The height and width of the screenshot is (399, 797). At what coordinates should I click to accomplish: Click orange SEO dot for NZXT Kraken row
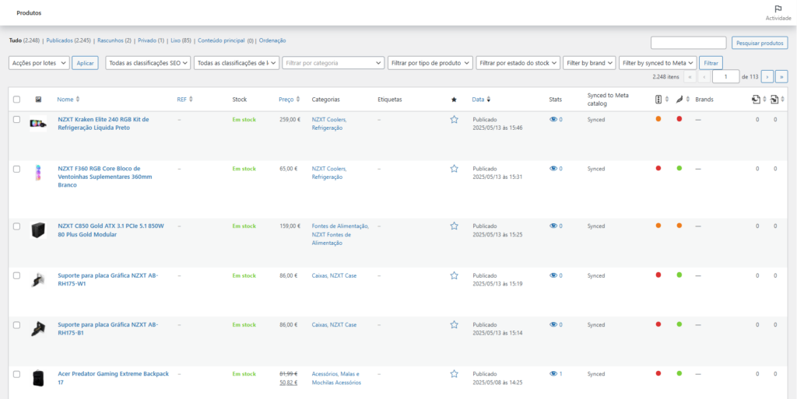click(x=658, y=119)
